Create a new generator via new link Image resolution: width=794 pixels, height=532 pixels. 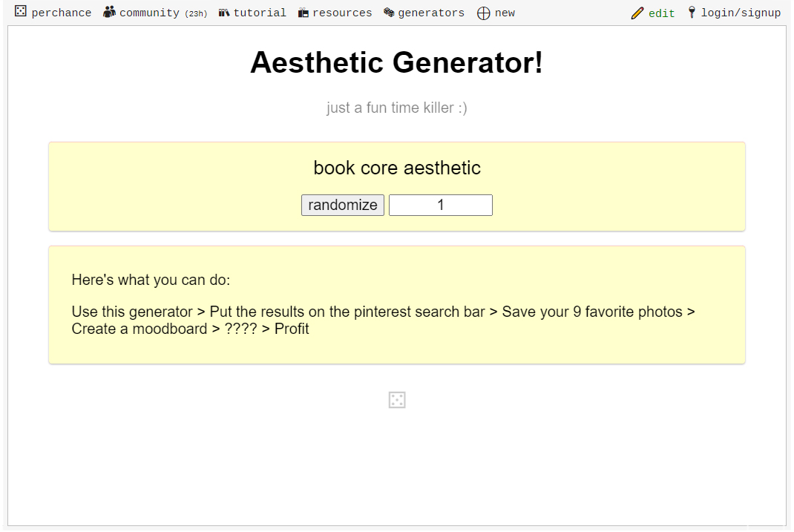click(x=505, y=13)
